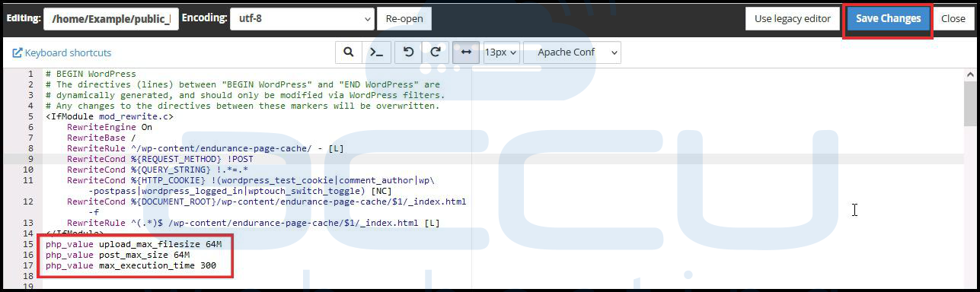Screen dimensions: 980x292
Task: Click line number 15 in the gutter
Action: pos(28,244)
